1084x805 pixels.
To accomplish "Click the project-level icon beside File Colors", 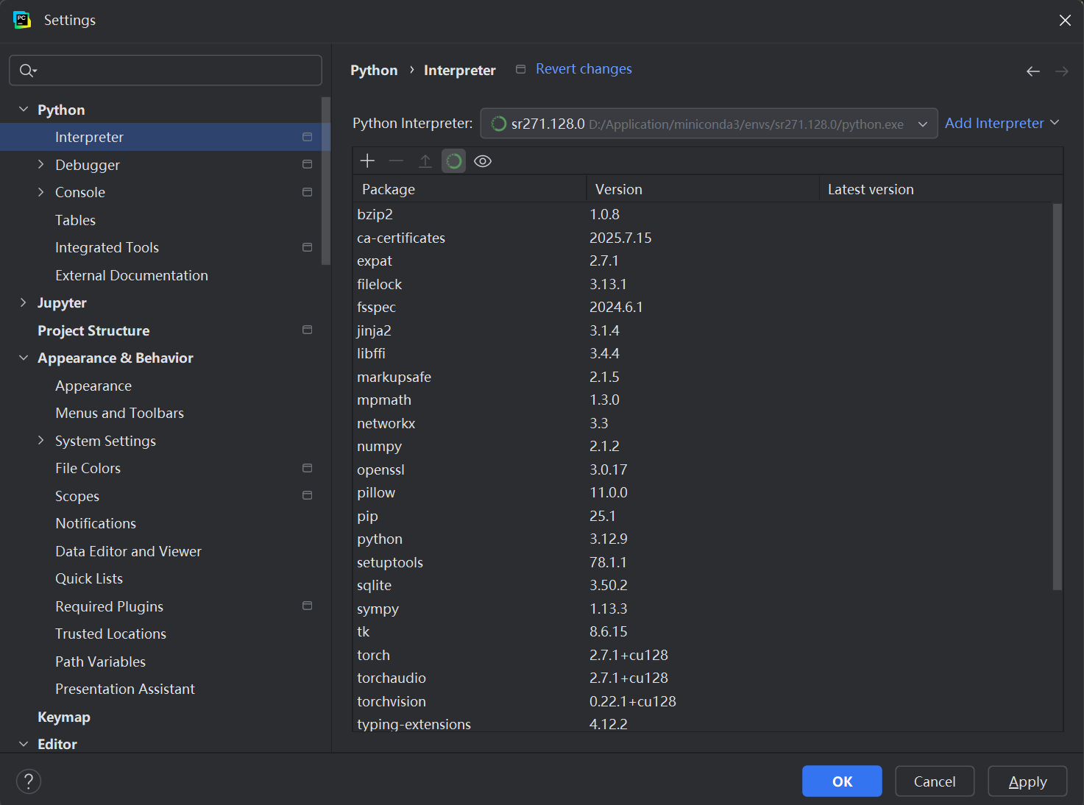I will tap(307, 468).
